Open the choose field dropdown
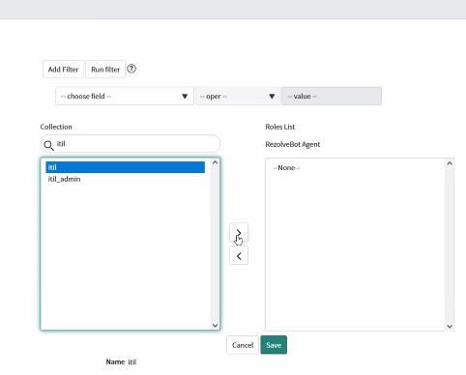 [x=125, y=96]
